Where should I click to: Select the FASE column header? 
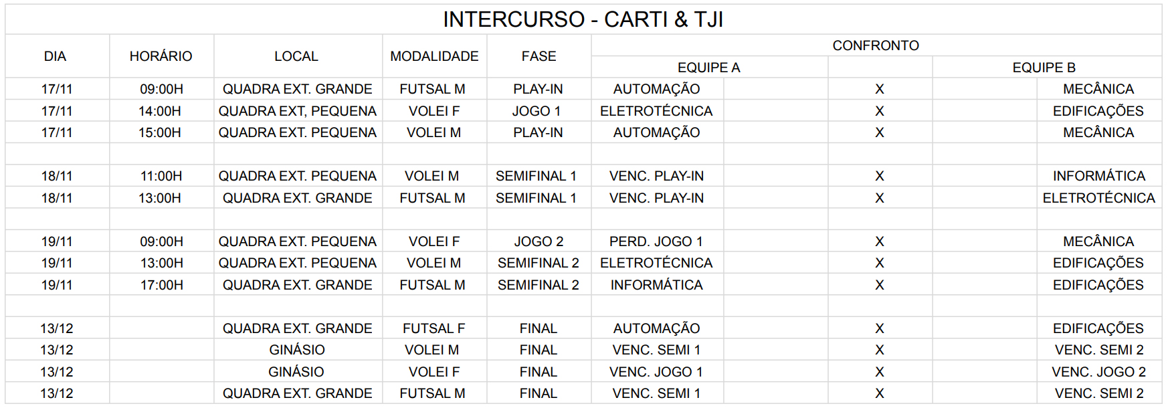[539, 56]
